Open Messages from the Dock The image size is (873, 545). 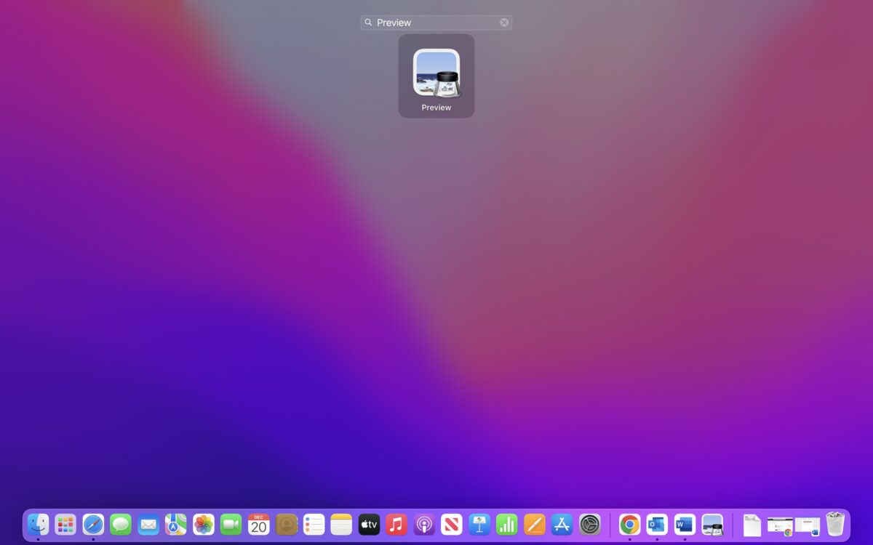[x=121, y=524]
